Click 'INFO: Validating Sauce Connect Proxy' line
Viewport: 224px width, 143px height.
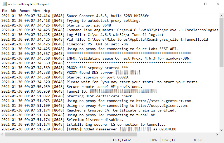tap(96, 58)
